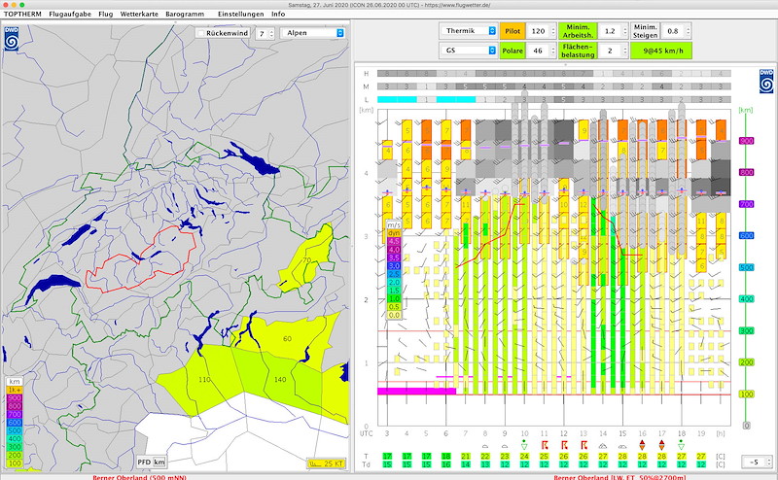Click the 16 UTC red-orange diamond symbol
The height and width of the screenshot is (480, 778).
pos(642,445)
